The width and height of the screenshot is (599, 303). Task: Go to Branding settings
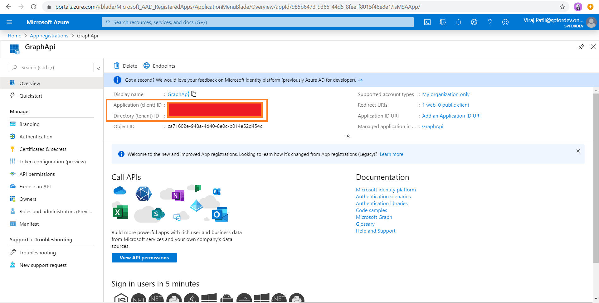pyautogui.click(x=52, y=124)
